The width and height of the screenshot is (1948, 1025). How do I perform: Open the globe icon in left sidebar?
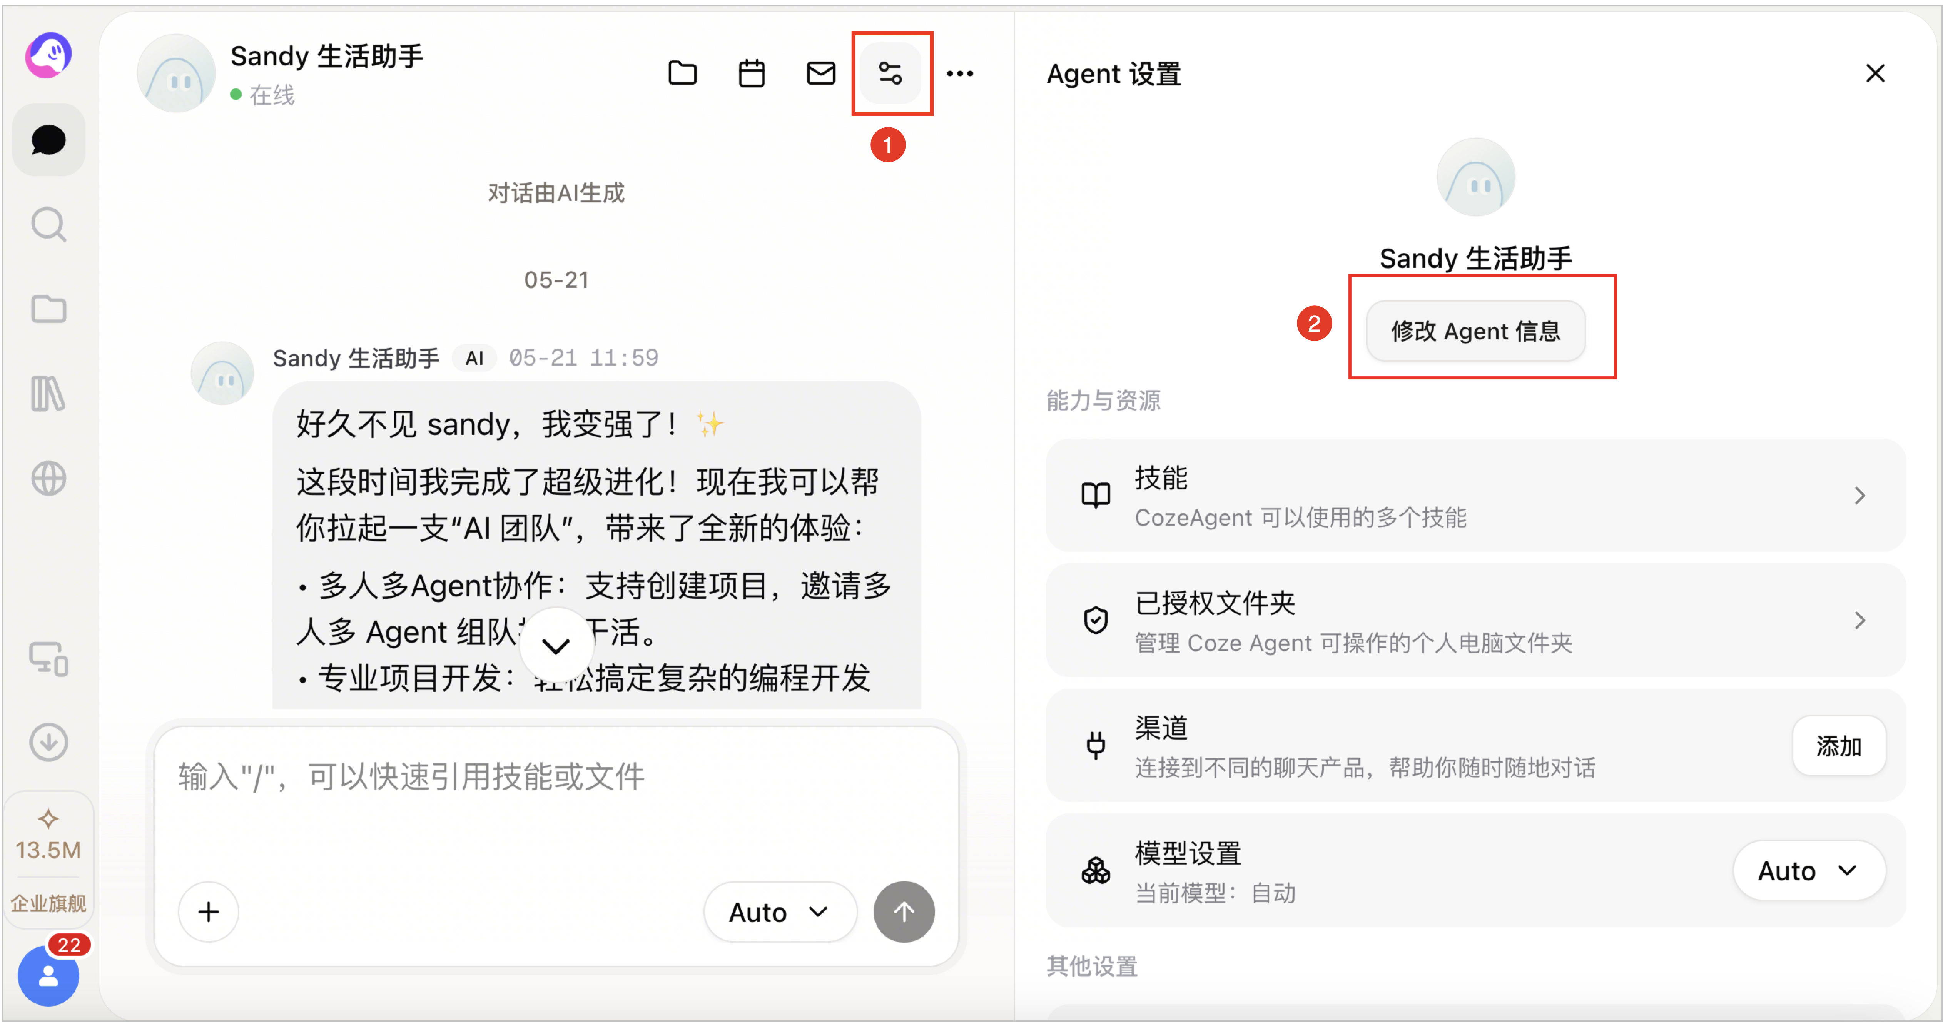(x=48, y=479)
